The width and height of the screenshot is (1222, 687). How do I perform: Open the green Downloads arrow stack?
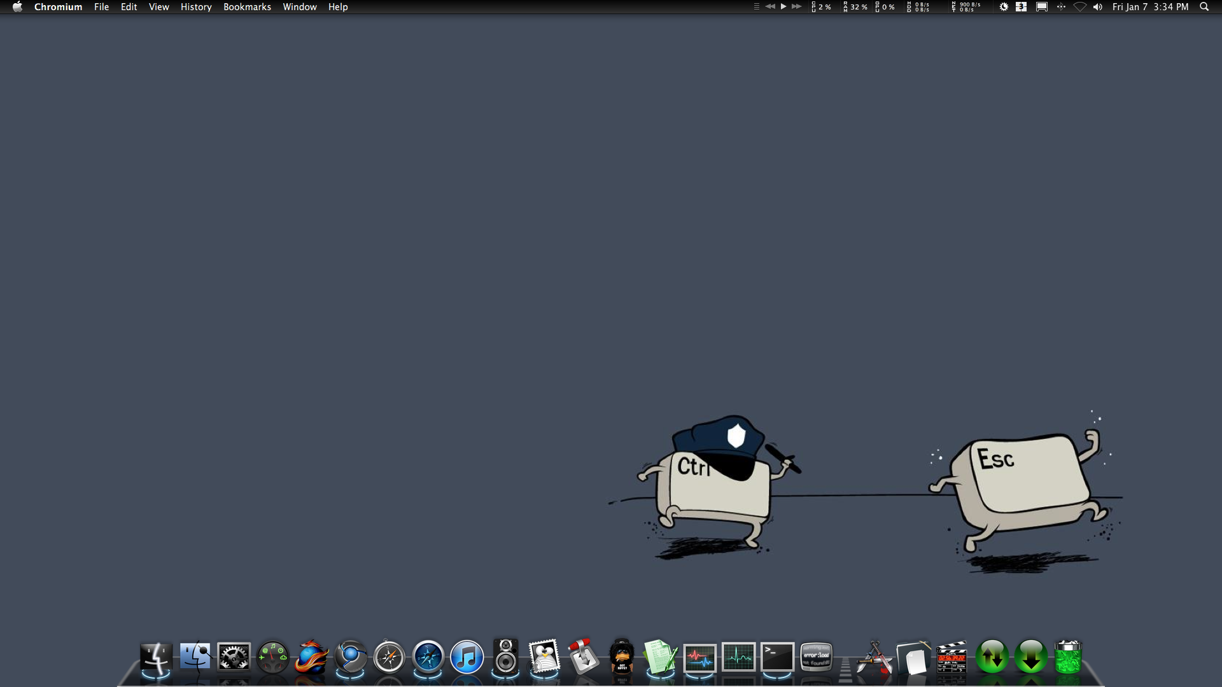(1030, 657)
